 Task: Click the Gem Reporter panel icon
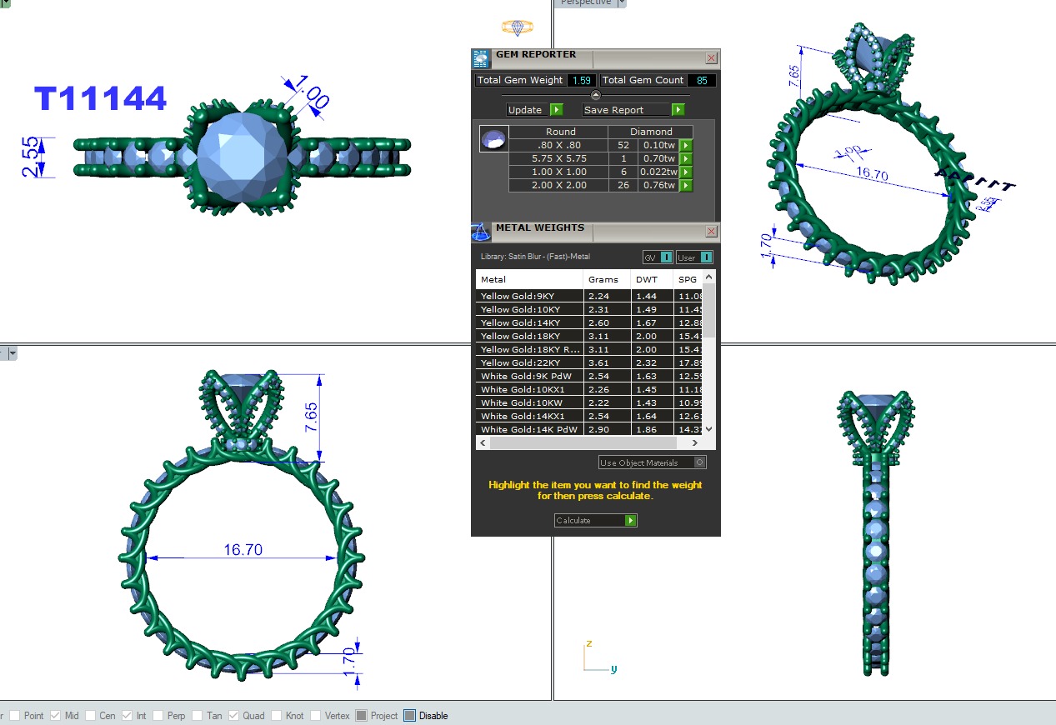point(481,58)
